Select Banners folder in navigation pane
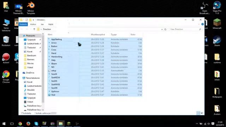Image resolution: width=226 pixels, height=127 pixels. tap(31, 60)
